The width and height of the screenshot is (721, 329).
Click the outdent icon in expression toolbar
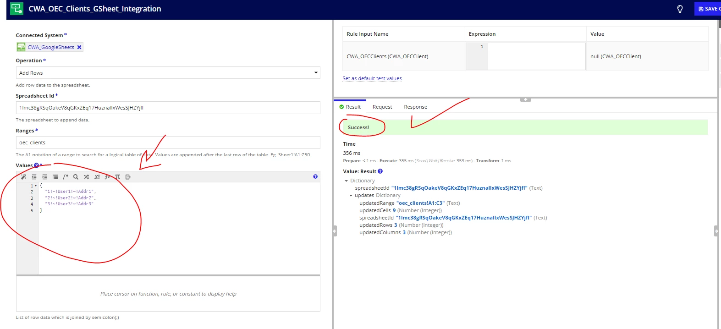[x=34, y=177]
